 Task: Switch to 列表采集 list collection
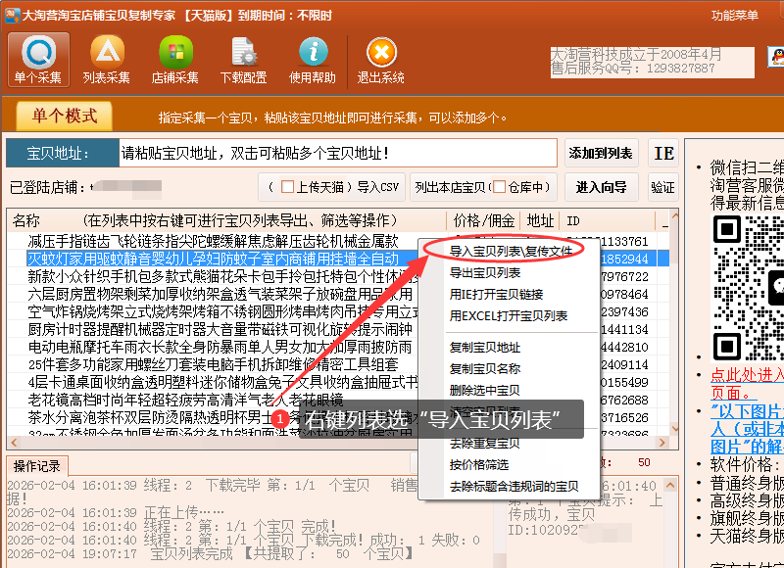(x=107, y=60)
